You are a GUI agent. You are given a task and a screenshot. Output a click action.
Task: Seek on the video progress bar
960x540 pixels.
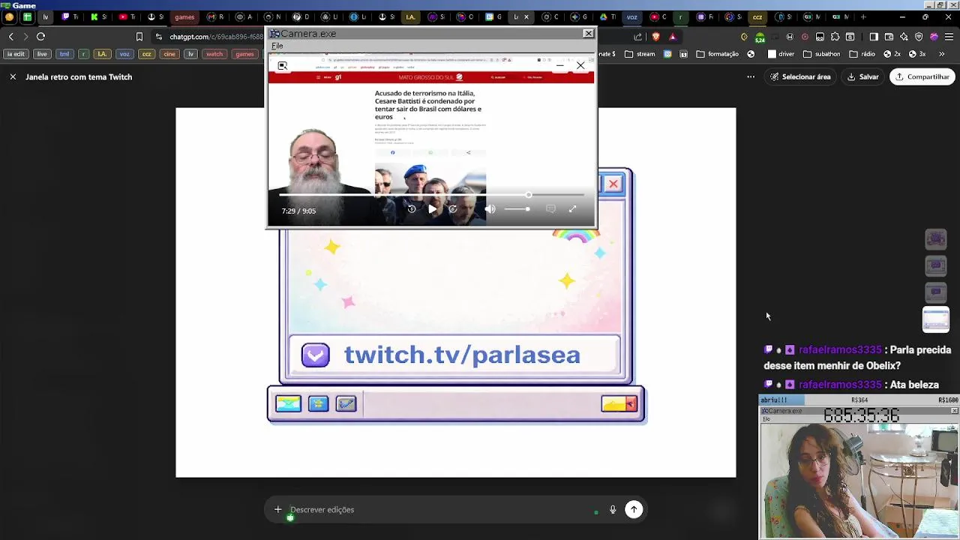(432, 195)
